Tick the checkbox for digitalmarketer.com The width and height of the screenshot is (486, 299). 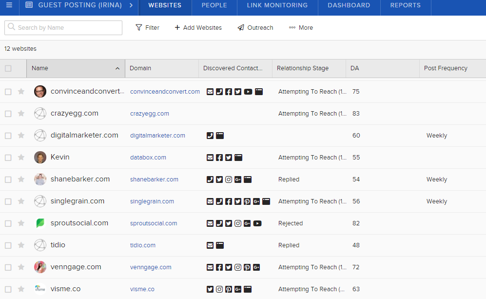point(8,136)
